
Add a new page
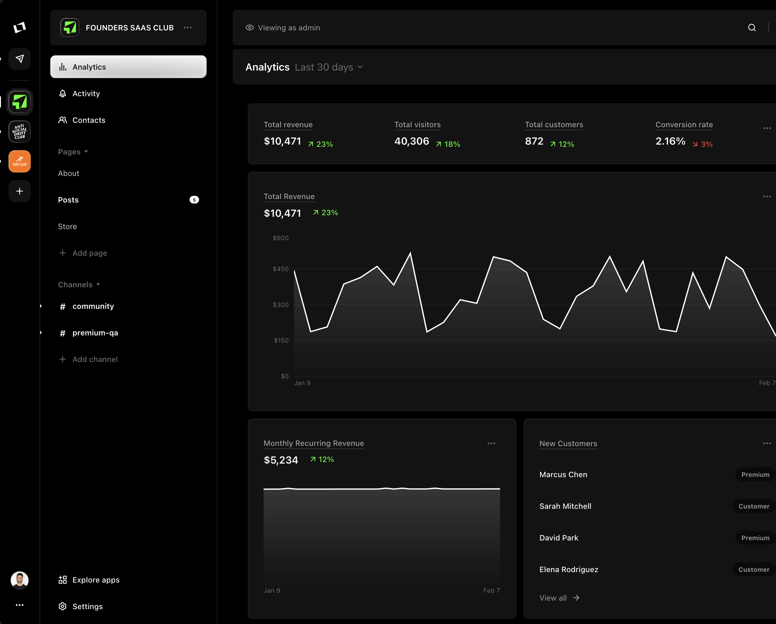pos(83,253)
